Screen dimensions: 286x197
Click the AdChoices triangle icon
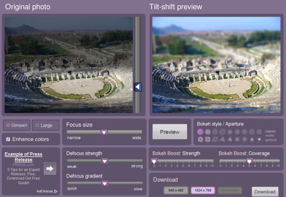(56, 191)
